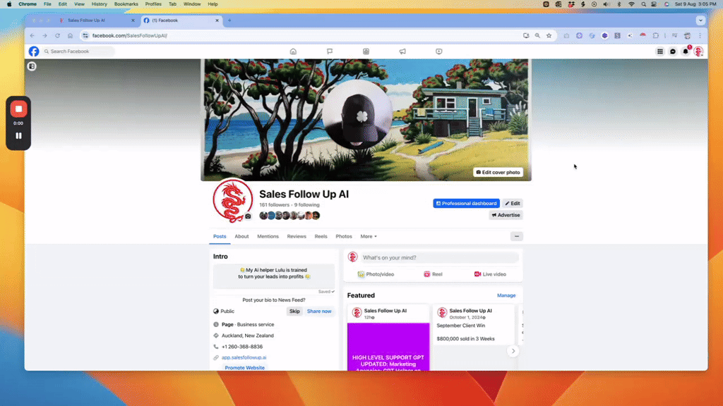Open the purple featured post thumbnail
The image size is (723, 406).
(388, 347)
